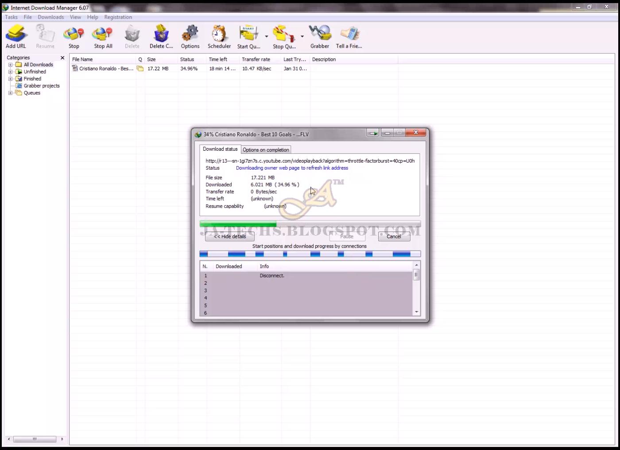This screenshot has width=620, height=450.
Task: Click the Grabber projects icon in Categories
Action: click(19, 86)
